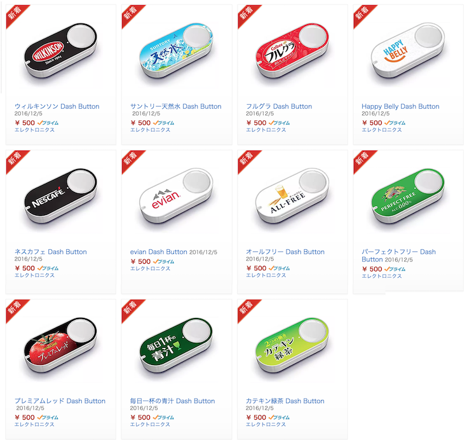This screenshot has height=440, width=467.
Task: Select the Nescafé Dash Button image
Action: [60, 196]
